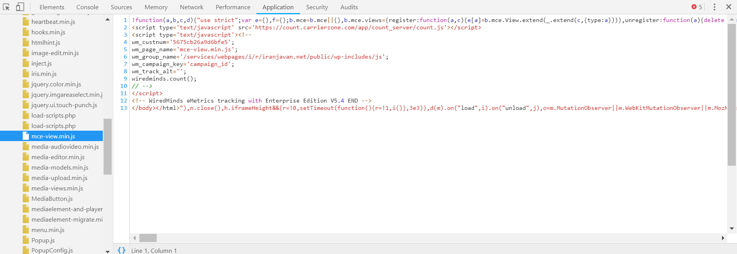737x254 pixels.
Task: Toggle the device toolbar icon
Action: 20,7
